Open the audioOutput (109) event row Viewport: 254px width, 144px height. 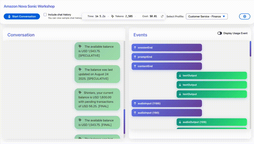click(x=212, y=122)
